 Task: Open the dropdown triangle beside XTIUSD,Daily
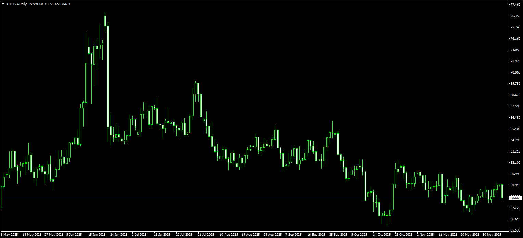click(3, 4)
